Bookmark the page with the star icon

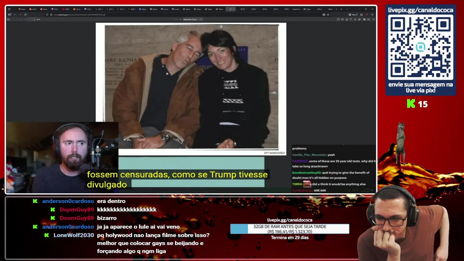[328, 14]
